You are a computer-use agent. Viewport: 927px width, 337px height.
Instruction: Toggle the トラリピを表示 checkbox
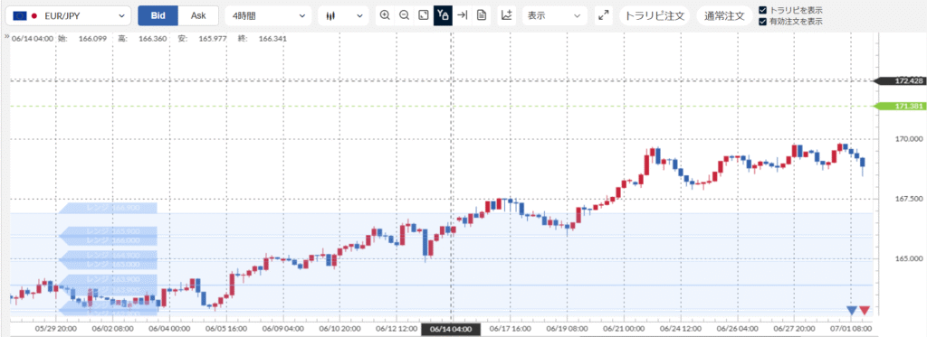tap(762, 10)
